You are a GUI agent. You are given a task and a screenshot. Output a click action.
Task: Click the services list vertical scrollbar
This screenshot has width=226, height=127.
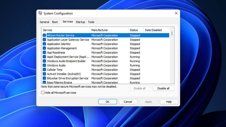pyautogui.click(x=172, y=55)
